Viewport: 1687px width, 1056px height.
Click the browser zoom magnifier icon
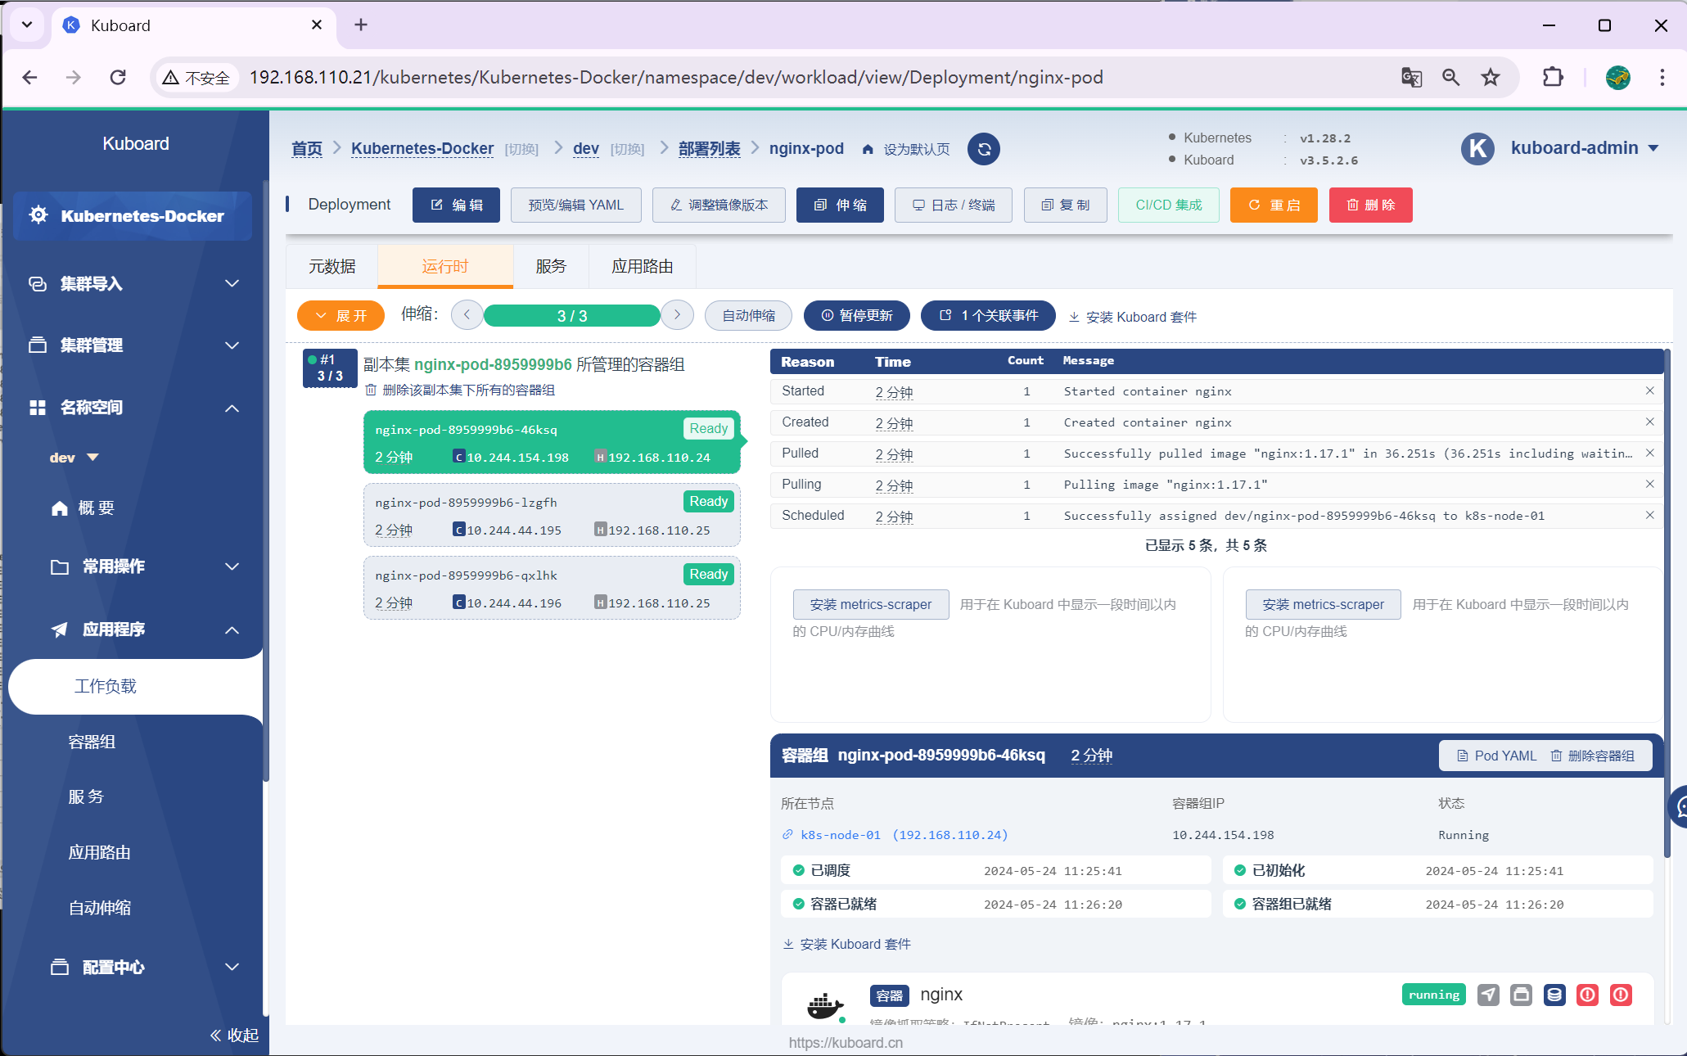pyautogui.click(x=1450, y=77)
